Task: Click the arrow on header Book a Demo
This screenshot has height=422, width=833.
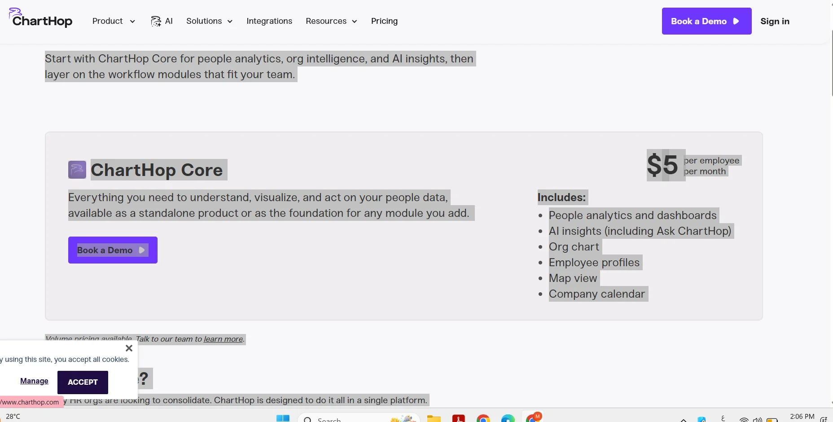Action: [736, 21]
